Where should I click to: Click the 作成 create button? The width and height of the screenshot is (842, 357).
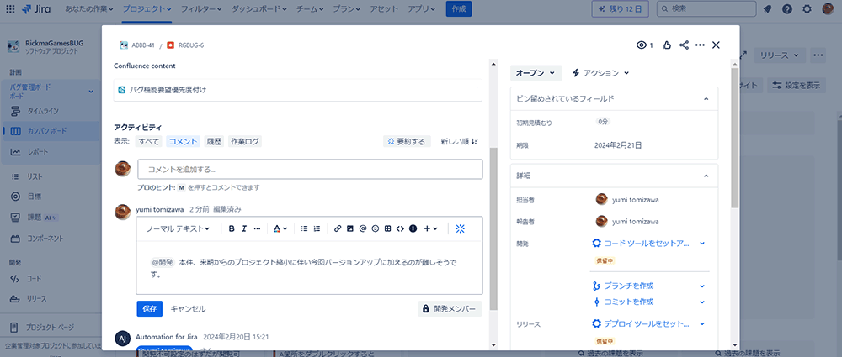click(459, 9)
